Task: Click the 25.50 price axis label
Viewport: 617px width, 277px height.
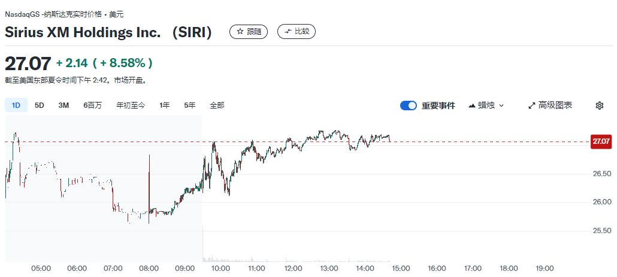Action: click(x=601, y=230)
